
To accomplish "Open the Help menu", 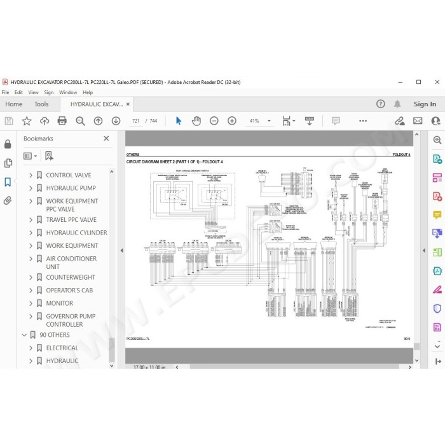I will [x=88, y=93].
